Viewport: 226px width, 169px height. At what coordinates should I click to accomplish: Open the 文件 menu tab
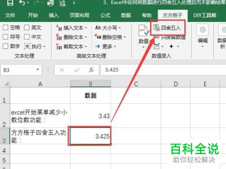point(10,15)
